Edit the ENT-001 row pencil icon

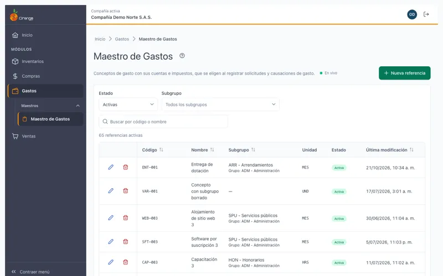111,167
